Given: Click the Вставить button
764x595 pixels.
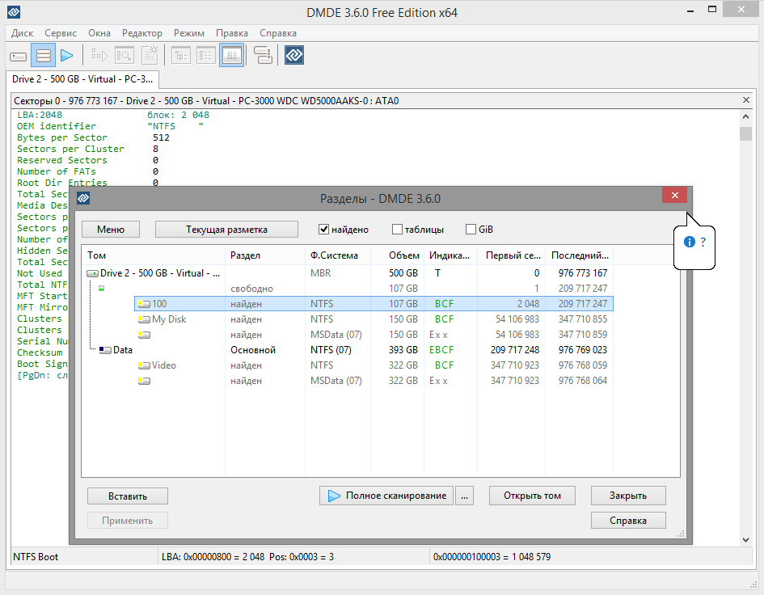Looking at the screenshot, I should [x=128, y=496].
